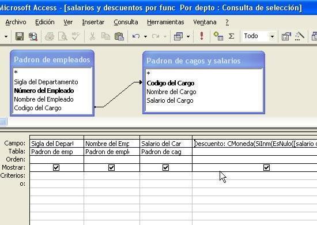The height and width of the screenshot is (225, 317).
Task: Select 'Codigo del Cargo' in Padron de cagos y salarios
Action: 170,83
